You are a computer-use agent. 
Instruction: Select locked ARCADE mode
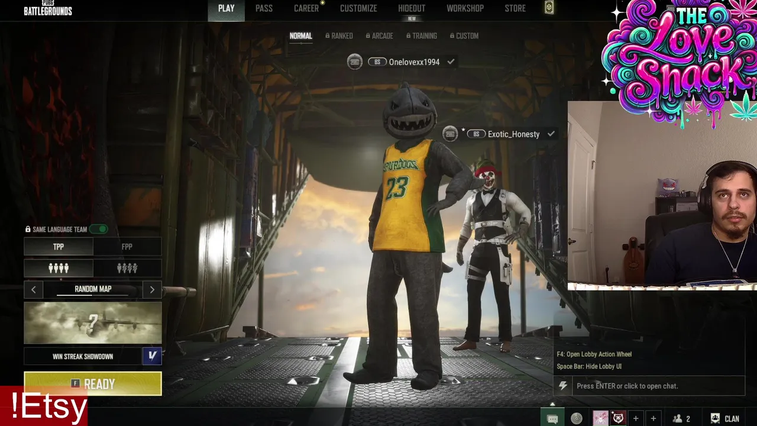pyautogui.click(x=379, y=35)
